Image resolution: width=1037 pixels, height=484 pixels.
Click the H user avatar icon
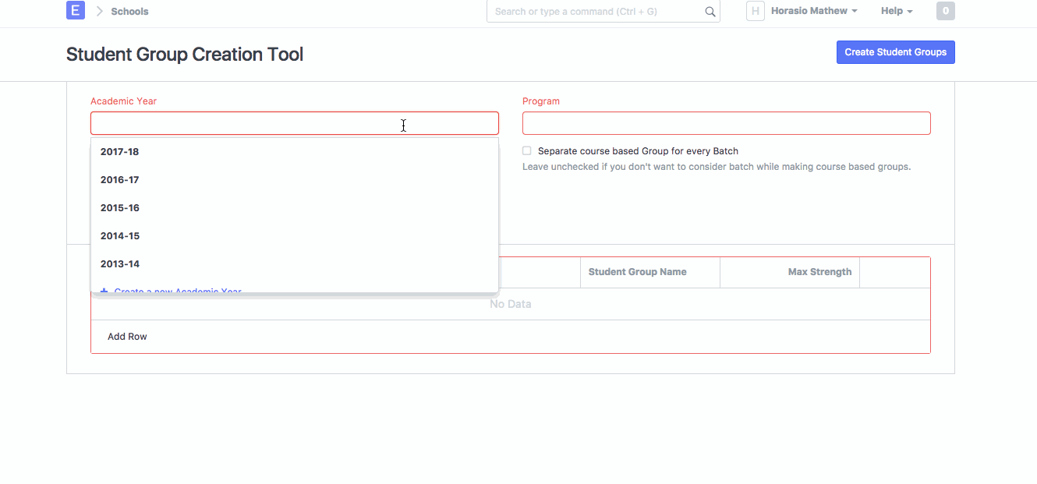point(755,11)
